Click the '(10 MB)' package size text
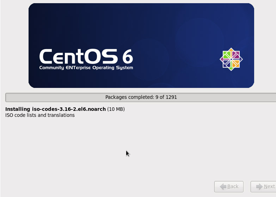The width and height of the screenshot is (276, 197). [x=116, y=109]
